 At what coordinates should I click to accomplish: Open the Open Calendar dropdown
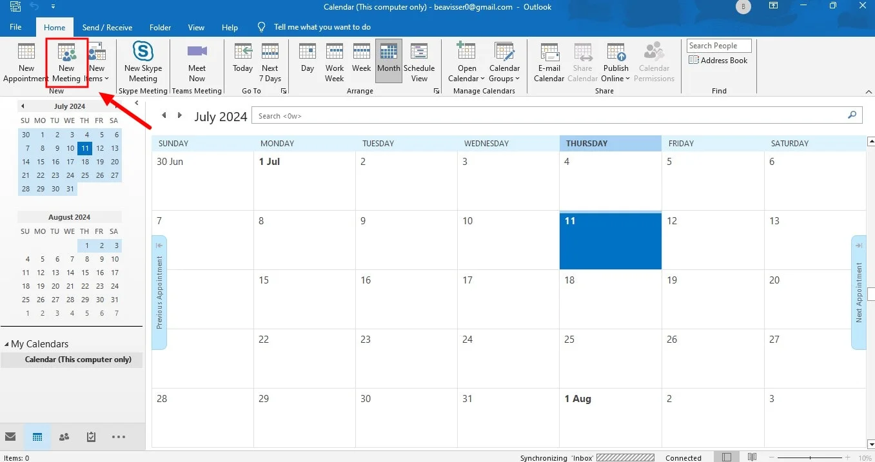(466, 63)
